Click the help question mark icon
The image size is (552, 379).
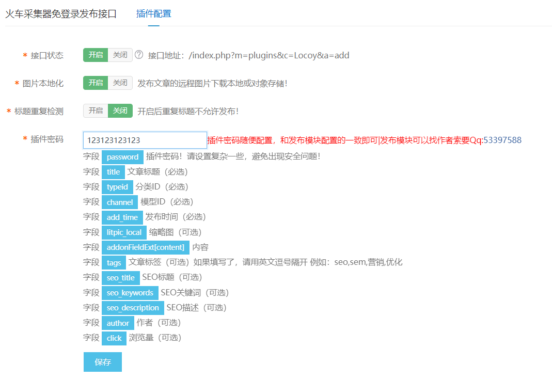coord(139,55)
